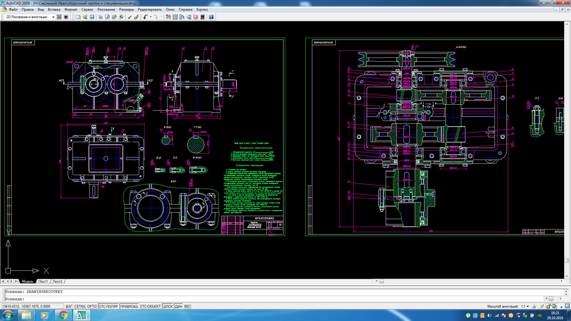Open QuickCalc calculator icon
The height and width of the screenshot is (321, 571).
[203, 17]
